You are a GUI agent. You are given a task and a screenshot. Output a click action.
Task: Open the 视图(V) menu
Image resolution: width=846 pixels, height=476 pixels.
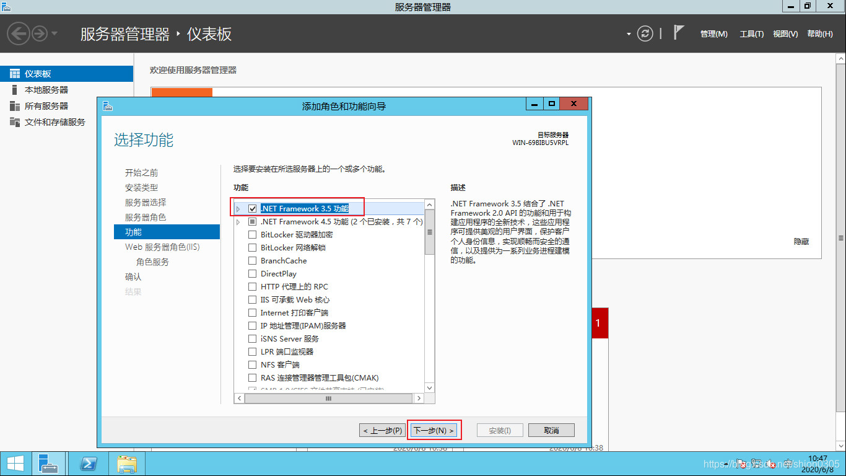click(x=785, y=34)
